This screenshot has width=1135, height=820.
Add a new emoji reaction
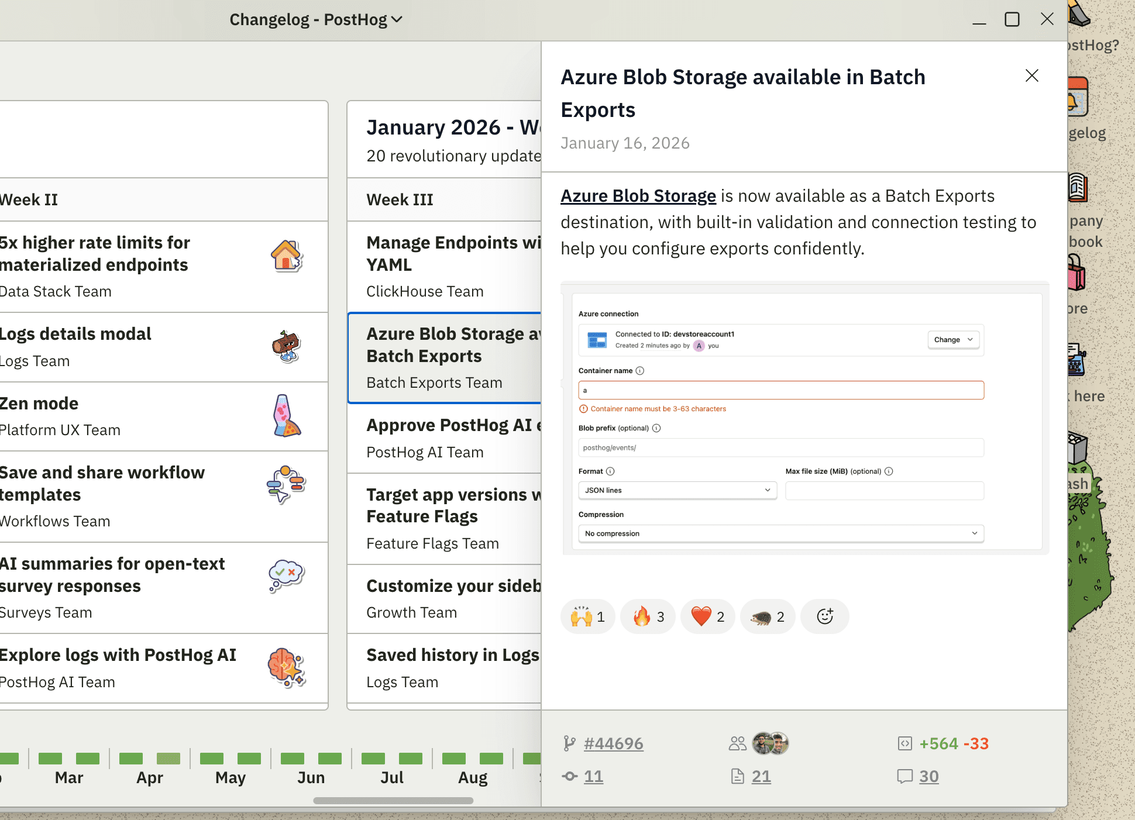pos(824,616)
